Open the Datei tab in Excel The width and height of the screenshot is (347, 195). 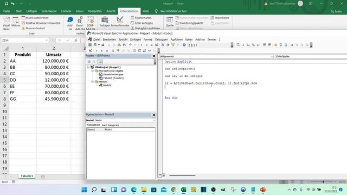pos(7,11)
